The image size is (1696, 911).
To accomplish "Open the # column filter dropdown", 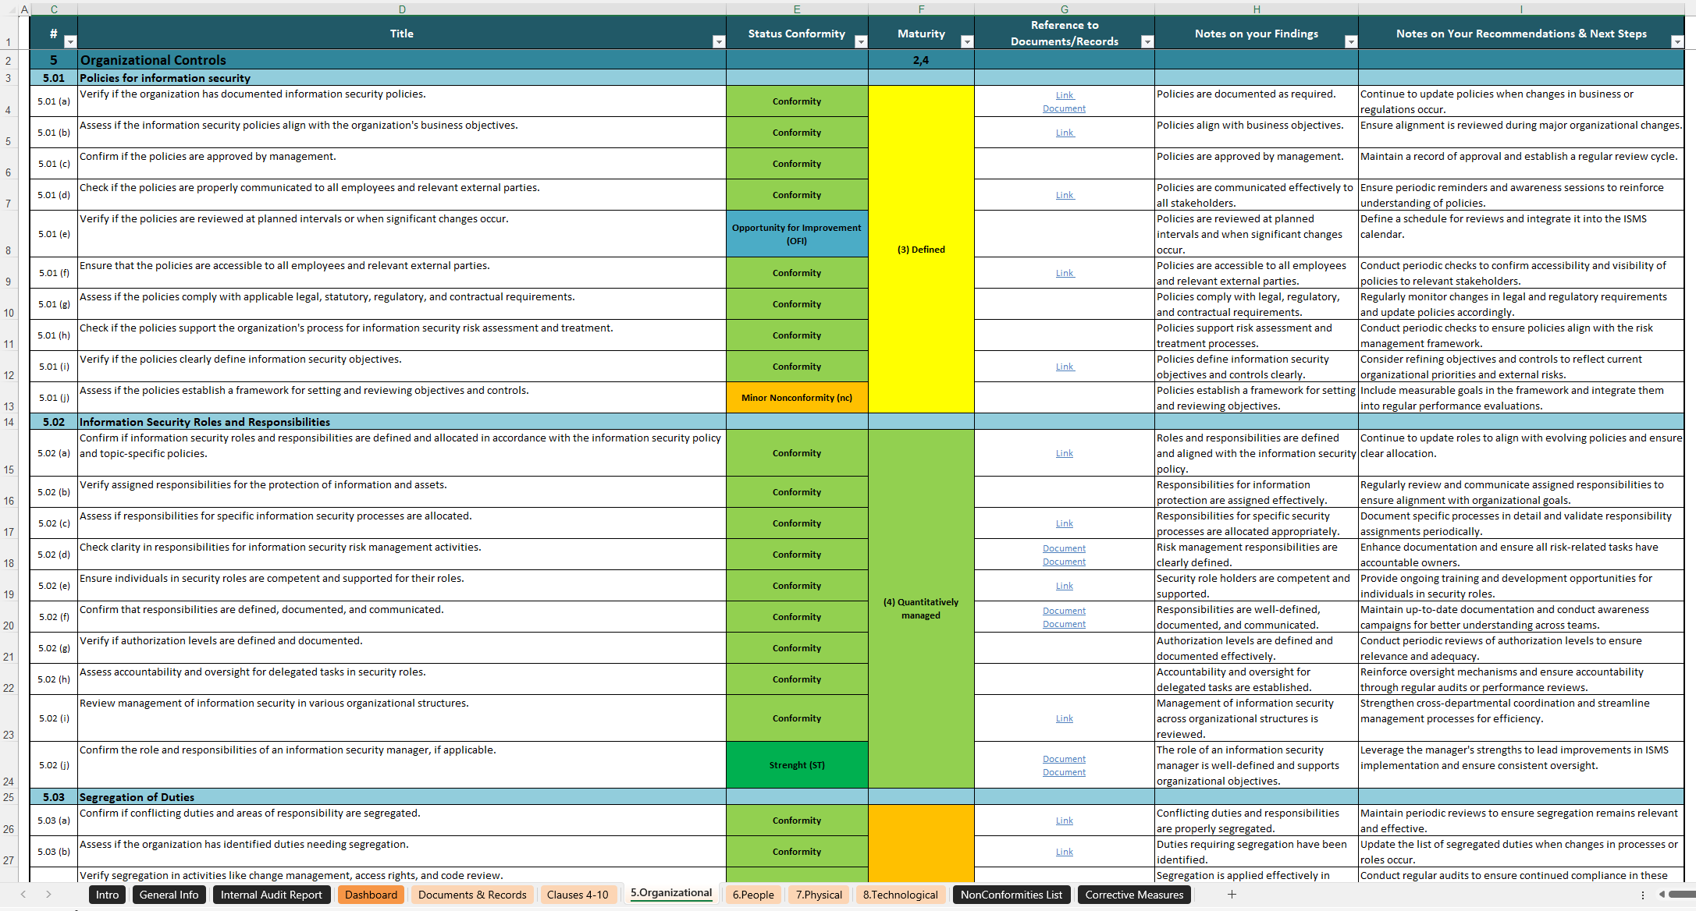I will 70,43.
